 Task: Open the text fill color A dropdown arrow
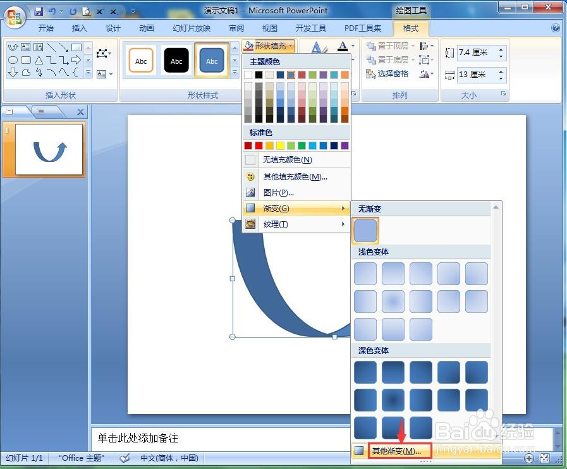(353, 46)
